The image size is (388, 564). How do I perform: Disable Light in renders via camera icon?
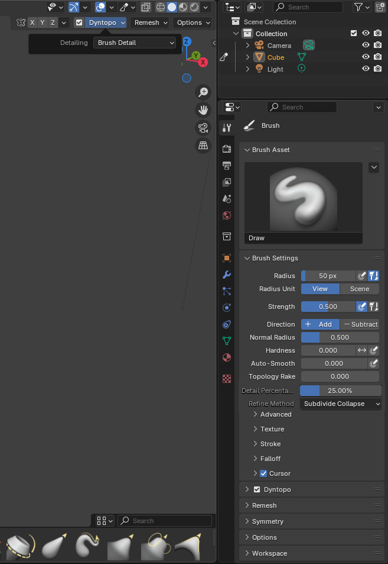[377, 69]
